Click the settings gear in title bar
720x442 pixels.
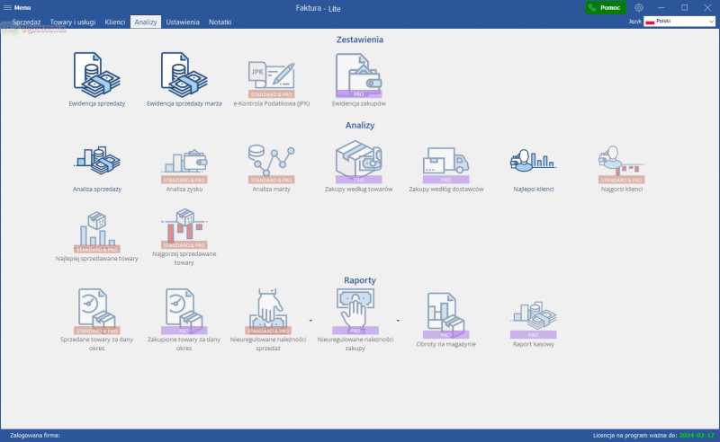click(x=639, y=7)
